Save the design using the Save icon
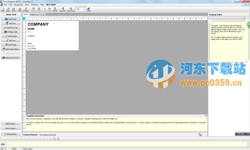Image resolution: width=250 pixels, height=150 pixels. 14,10
